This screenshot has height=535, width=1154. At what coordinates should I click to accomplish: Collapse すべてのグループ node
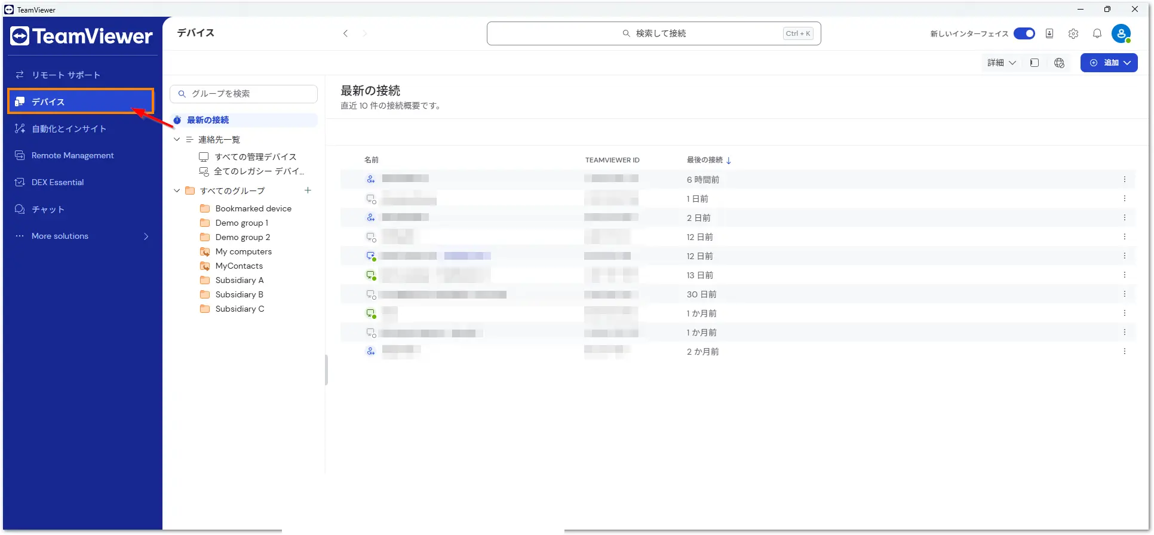pos(177,191)
